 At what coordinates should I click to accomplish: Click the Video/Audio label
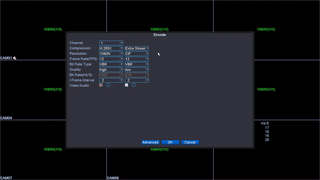coord(79,86)
